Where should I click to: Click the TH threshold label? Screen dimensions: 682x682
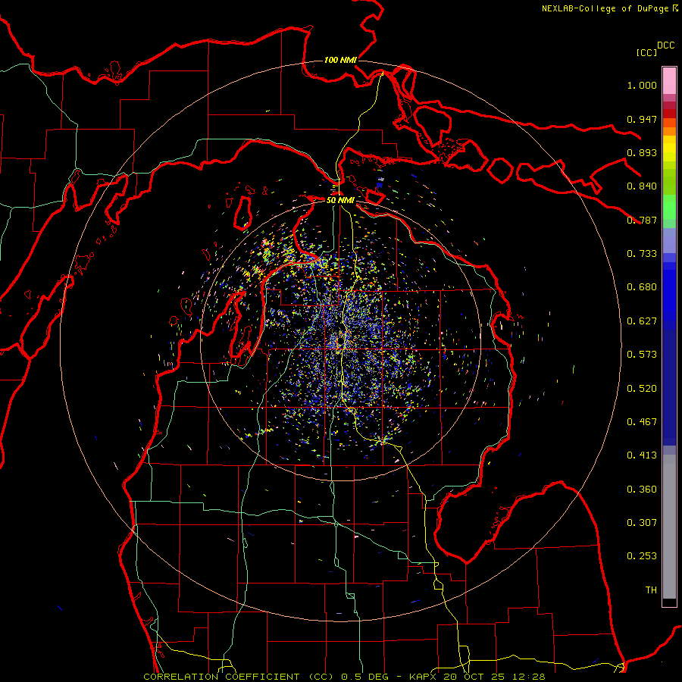pos(651,590)
